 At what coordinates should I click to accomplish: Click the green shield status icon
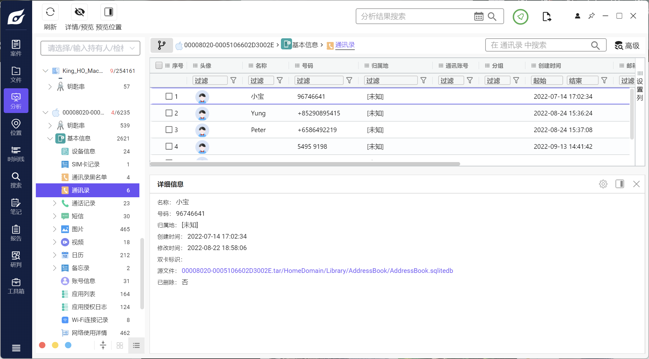coord(520,17)
